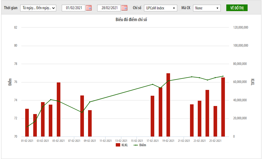Click the last red bar on 26-02-2021
The image size is (262, 159).
pos(223,107)
